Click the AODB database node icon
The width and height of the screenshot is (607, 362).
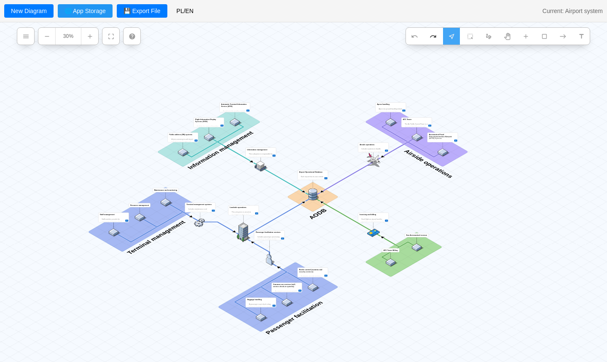pos(313,194)
